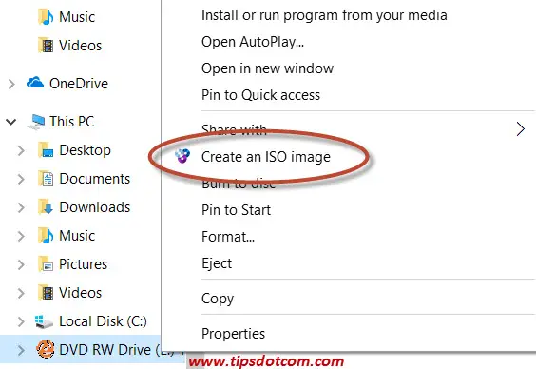This screenshot has height=369, width=536.
Task: Select the upper Music label above Videos
Action: pyautogui.click(x=77, y=17)
